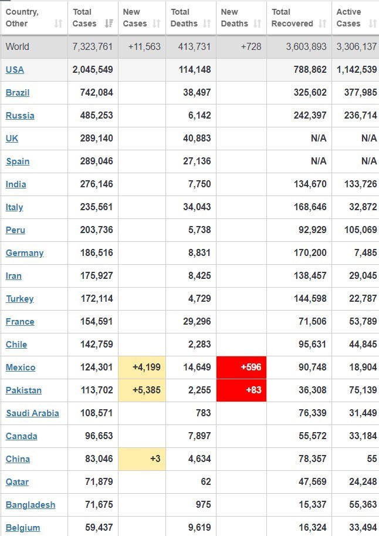The width and height of the screenshot is (379, 536).
Task: Sort table by Country column arrows icon
Action: (x=58, y=23)
